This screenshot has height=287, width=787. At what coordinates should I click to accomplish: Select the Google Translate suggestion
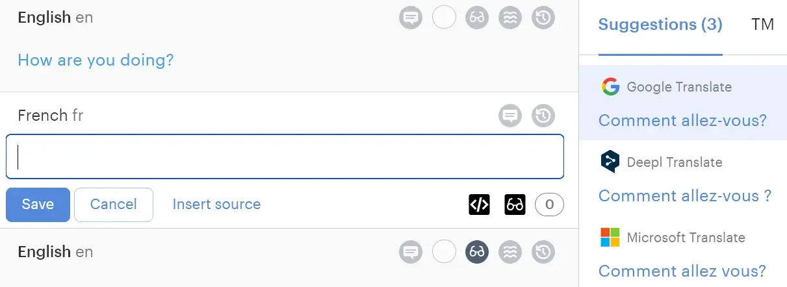coord(682,120)
